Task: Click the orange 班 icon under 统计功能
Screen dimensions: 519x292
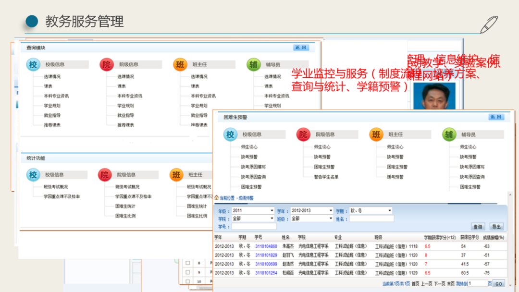Action: tap(176, 175)
